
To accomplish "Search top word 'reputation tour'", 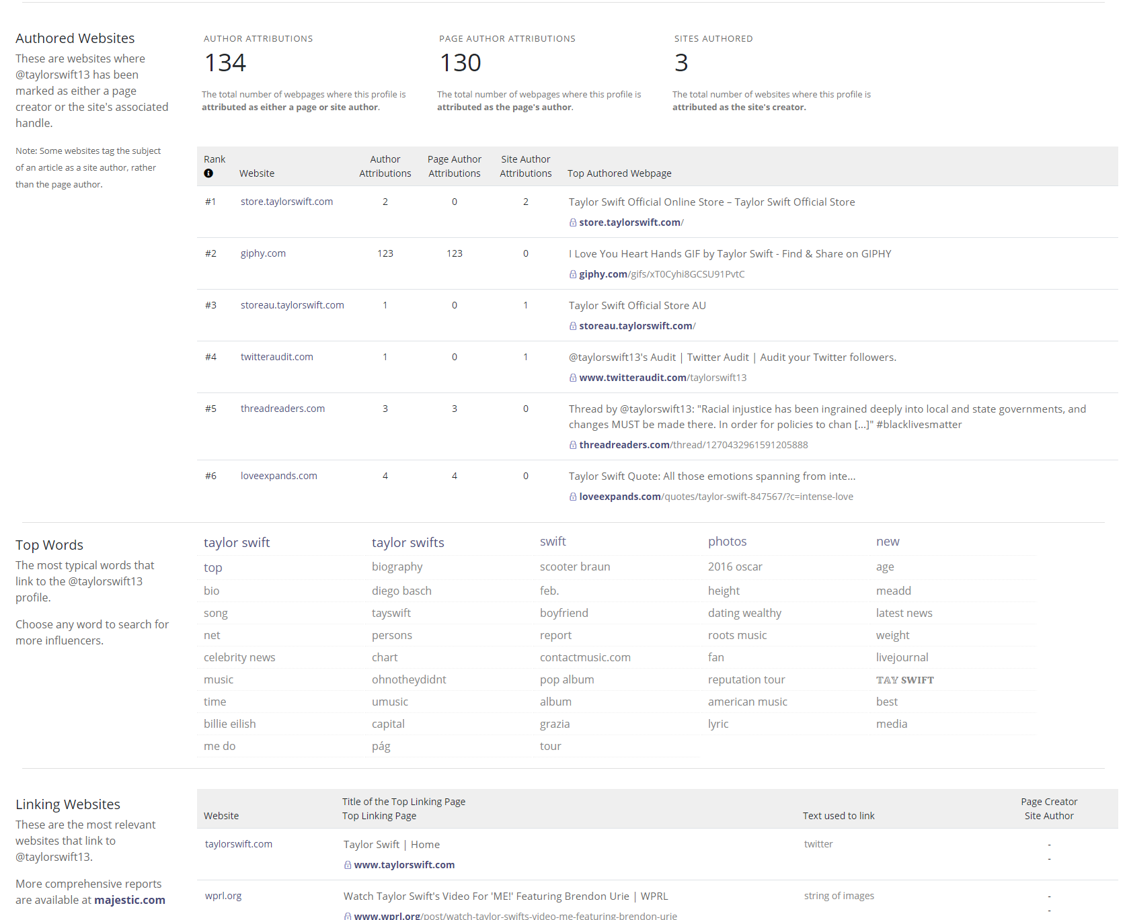I will (x=746, y=679).
